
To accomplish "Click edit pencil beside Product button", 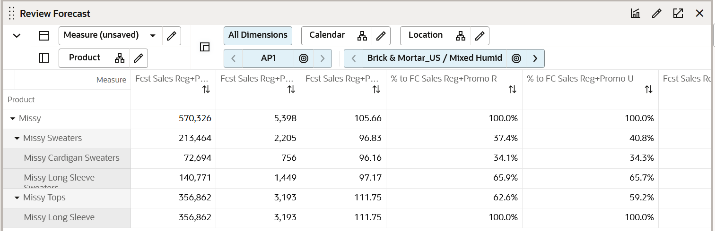I will 139,58.
